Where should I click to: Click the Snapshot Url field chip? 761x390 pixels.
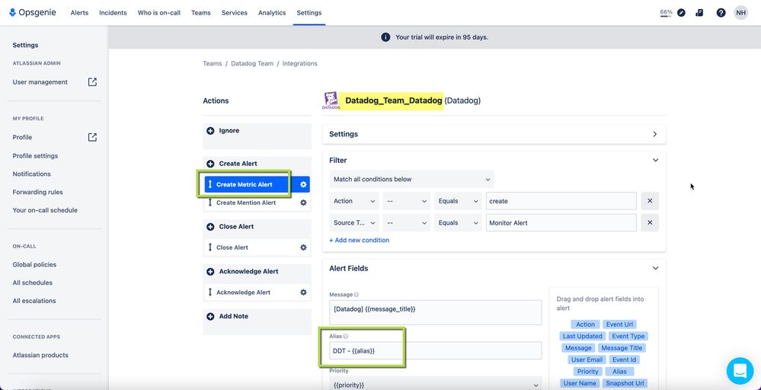(625, 383)
